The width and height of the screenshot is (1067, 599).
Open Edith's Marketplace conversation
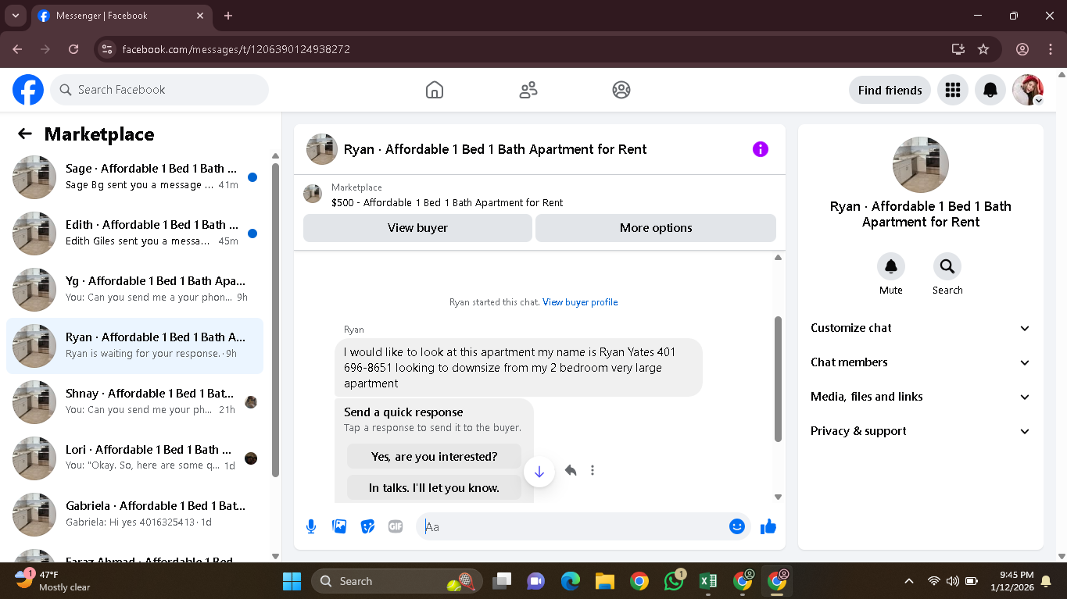(134, 234)
